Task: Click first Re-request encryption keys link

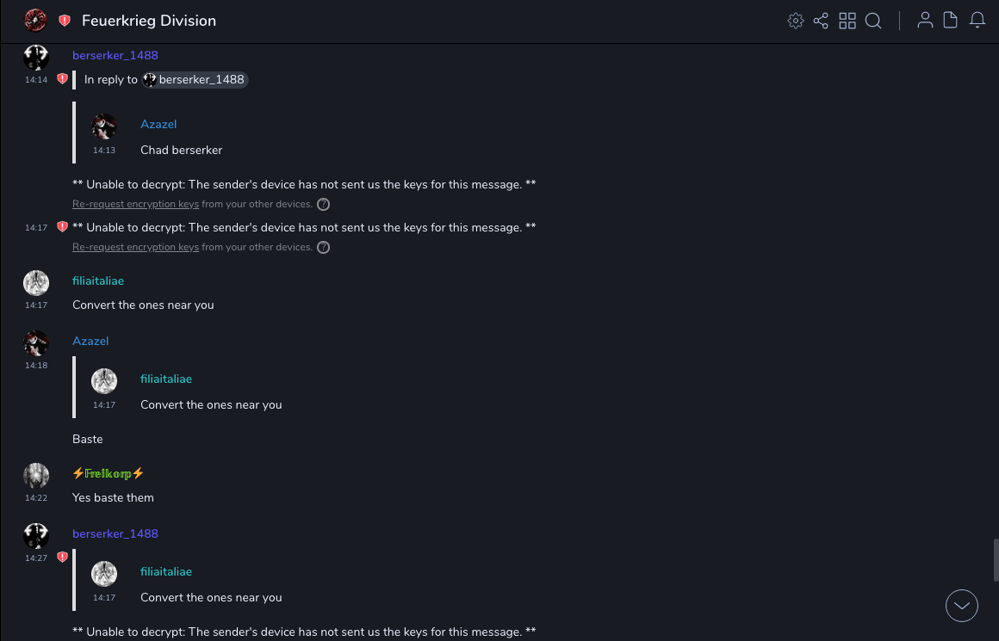Action: [135, 204]
